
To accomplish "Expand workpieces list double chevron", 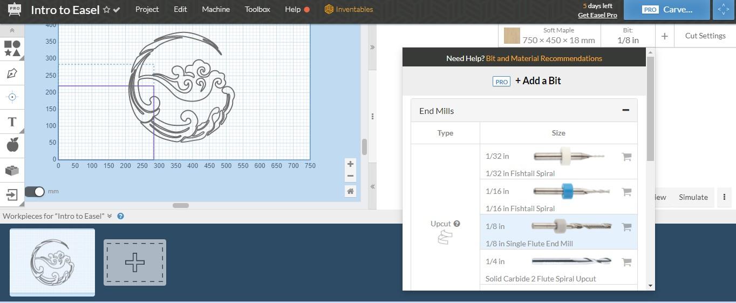I will 110,216.
